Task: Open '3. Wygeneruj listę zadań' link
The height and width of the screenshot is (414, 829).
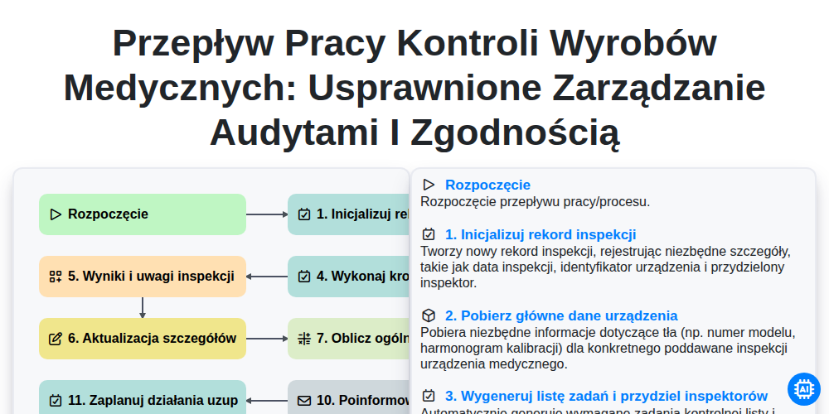Action: tap(607, 396)
